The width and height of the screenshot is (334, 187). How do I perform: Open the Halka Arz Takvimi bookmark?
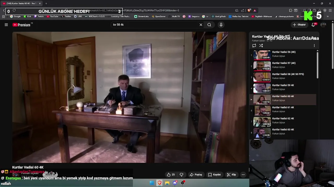click(238, 16)
